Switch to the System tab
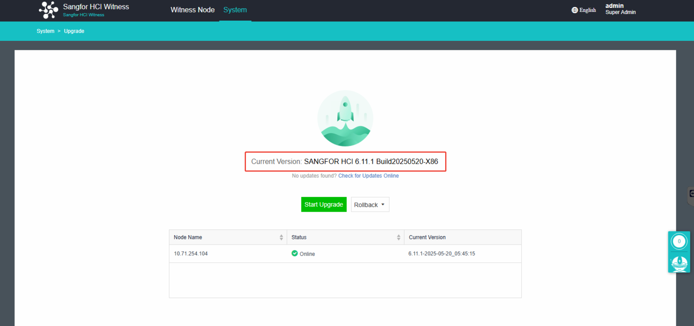 [x=235, y=10]
